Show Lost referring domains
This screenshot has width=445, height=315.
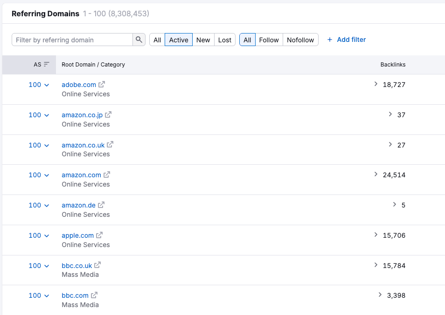coord(224,40)
